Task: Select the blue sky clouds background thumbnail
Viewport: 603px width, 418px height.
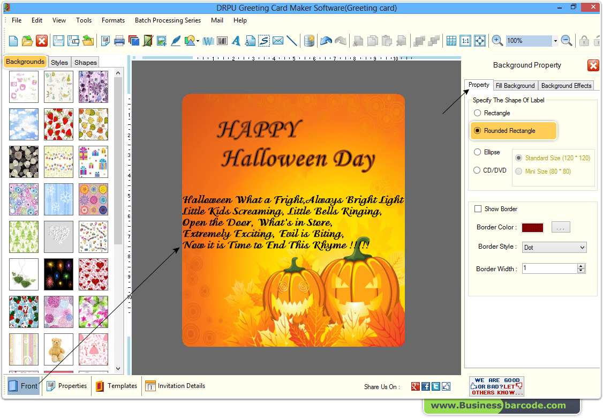Action: point(24,124)
